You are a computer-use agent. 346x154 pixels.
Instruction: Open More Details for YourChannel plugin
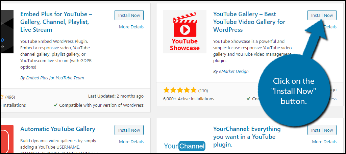pyautogui.click(x=324, y=142)
